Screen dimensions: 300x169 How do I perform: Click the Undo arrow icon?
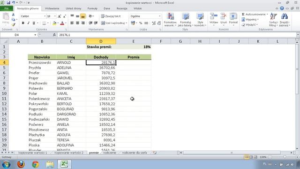click(14, 3)
